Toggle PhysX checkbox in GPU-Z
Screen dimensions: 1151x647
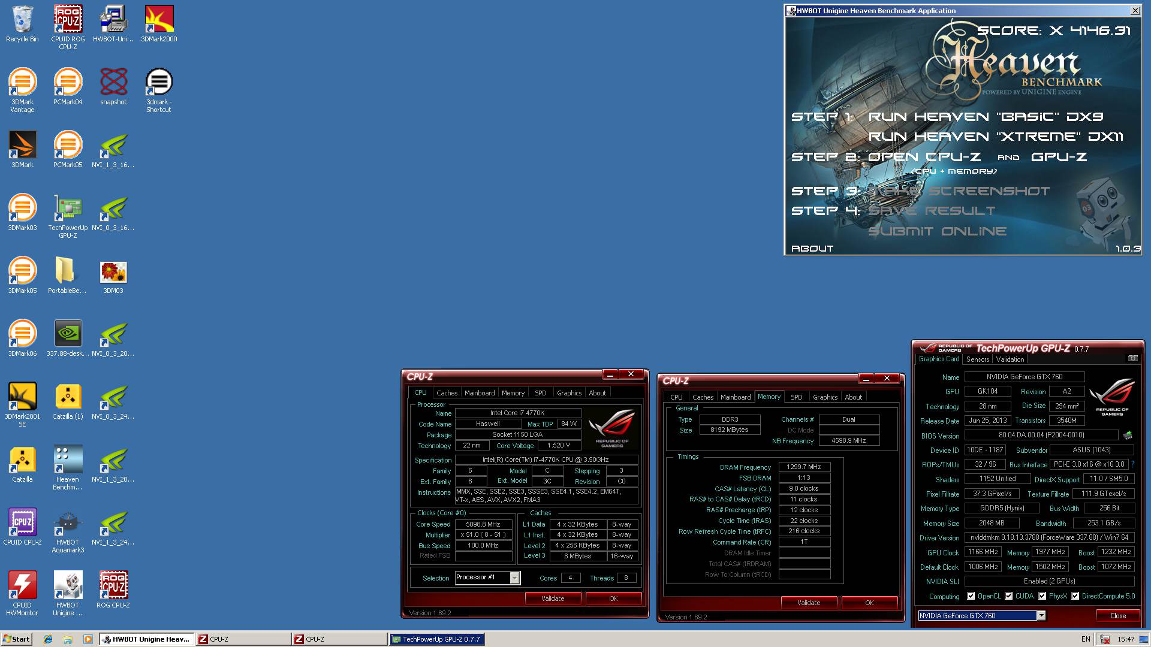[x=1042, y=596]
